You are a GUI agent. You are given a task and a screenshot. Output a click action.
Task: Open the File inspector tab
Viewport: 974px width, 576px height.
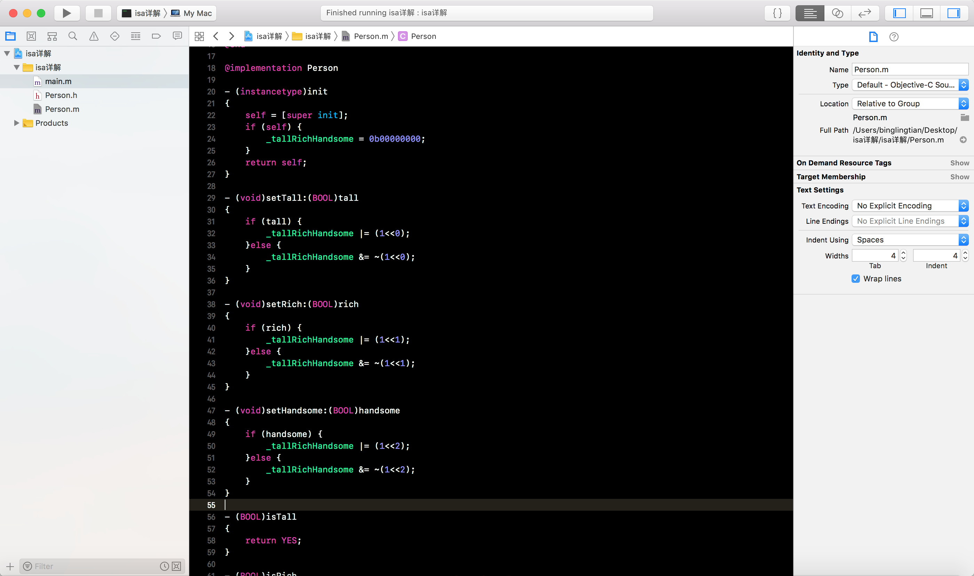[x=873, y=37]
